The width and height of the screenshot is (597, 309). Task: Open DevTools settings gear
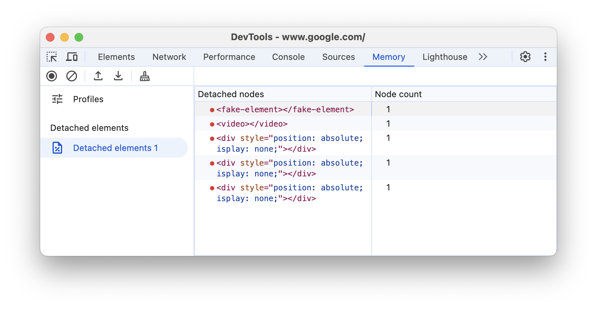(525, 57)
